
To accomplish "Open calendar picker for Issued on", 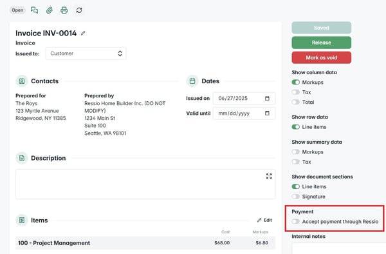I will pos(267,99).
